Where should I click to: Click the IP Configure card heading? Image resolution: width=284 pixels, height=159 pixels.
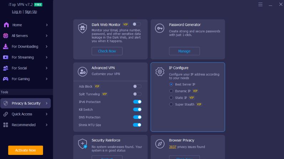click(x=179, y=68)
